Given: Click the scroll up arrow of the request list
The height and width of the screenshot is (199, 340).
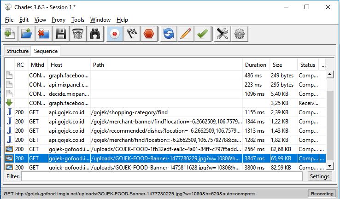Looking at the screenshot, I should coord(329,75).
